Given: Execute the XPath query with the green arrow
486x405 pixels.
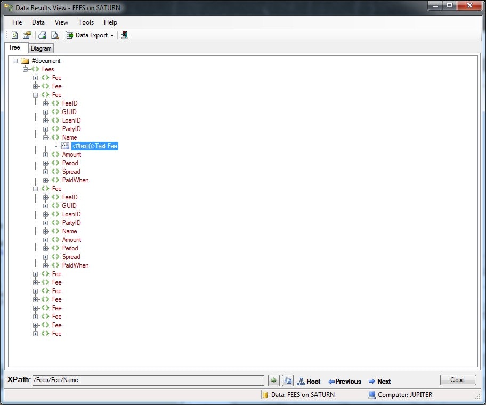Looking at the screenshot, I should [273, 380].
